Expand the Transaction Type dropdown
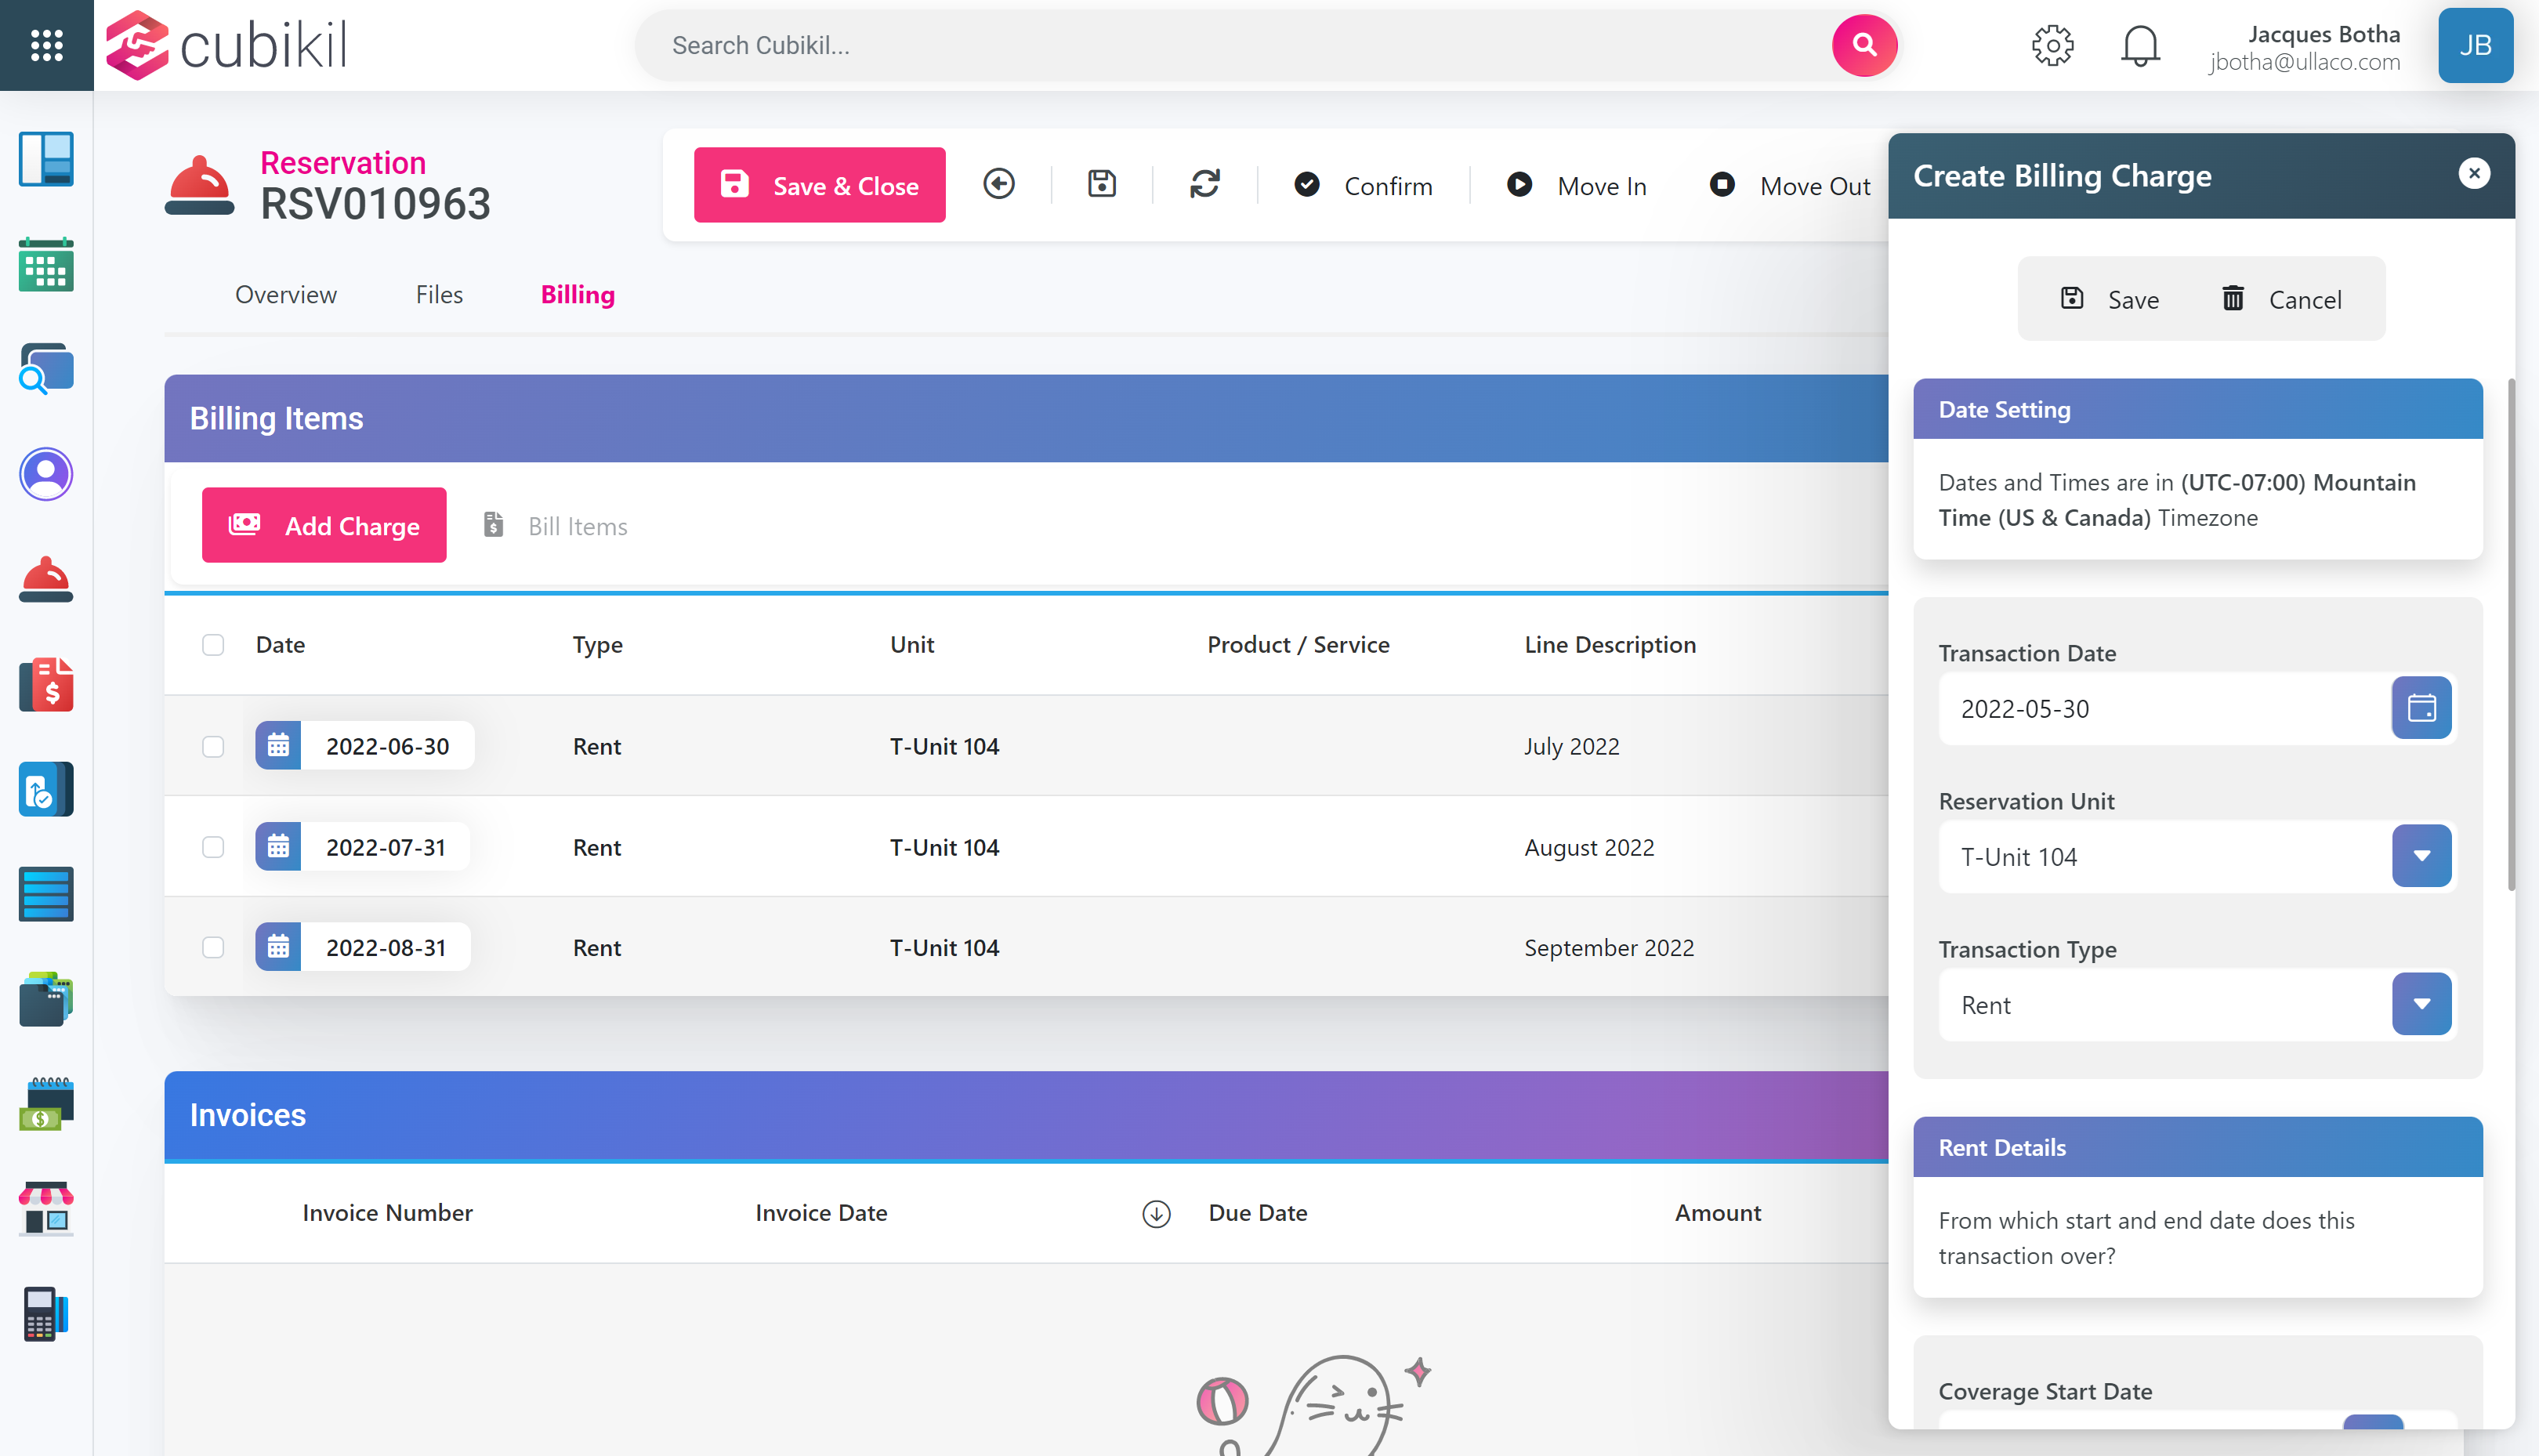The width and height of the screenshot is (2539, 1456). (x=2420, y=1004)
